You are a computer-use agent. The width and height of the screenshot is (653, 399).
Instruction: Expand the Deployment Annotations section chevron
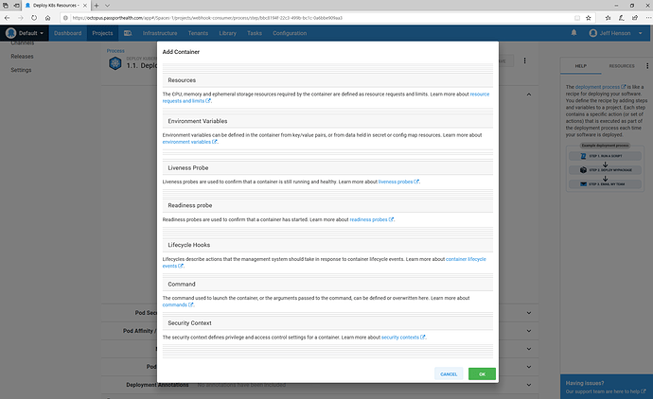tap(529, 385)
